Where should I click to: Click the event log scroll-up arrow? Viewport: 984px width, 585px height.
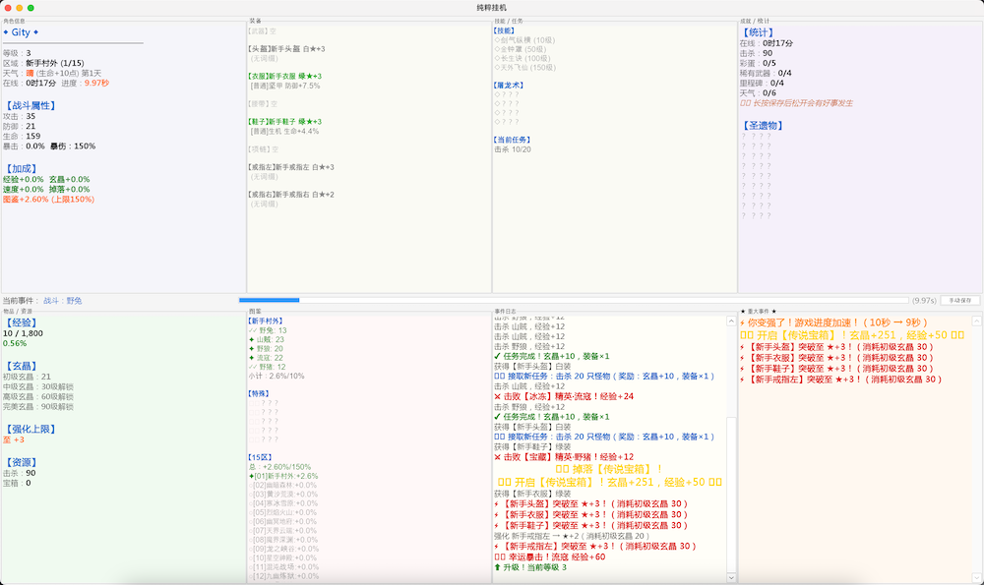pos(731,322)
